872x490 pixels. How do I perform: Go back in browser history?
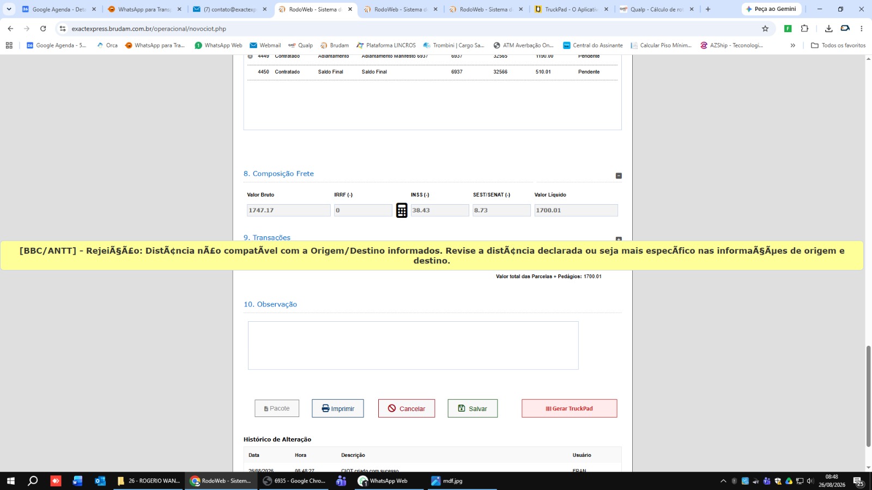click(x=11, y=28)
